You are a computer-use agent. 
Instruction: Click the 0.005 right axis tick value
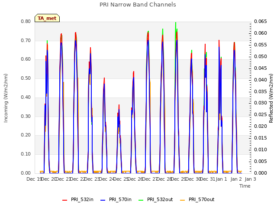(x=261, y=161)
